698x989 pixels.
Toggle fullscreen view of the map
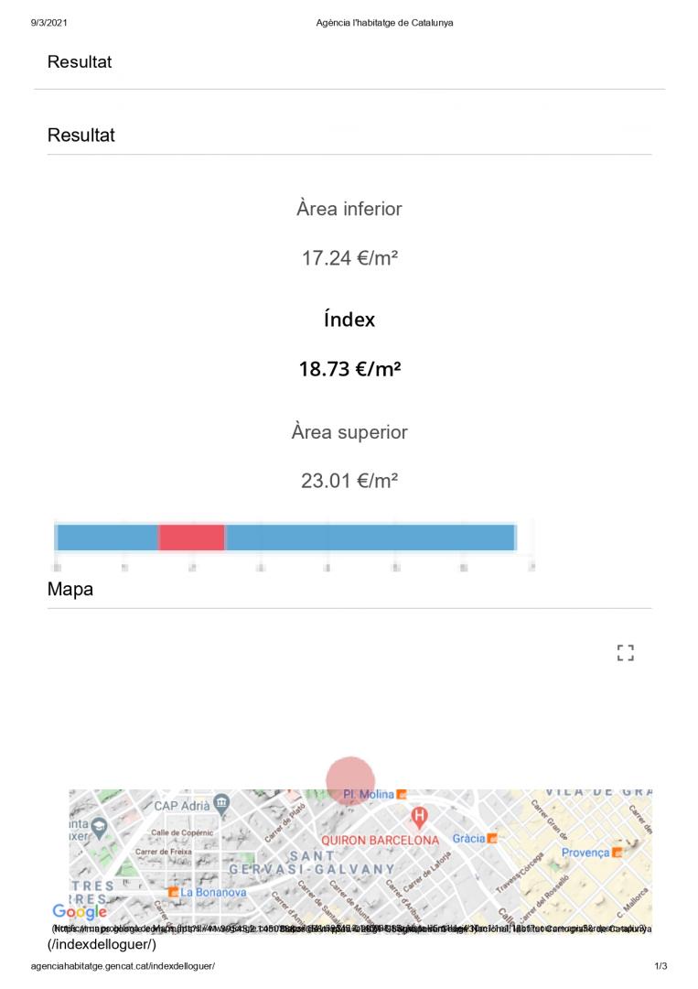(x=626, y=653)
